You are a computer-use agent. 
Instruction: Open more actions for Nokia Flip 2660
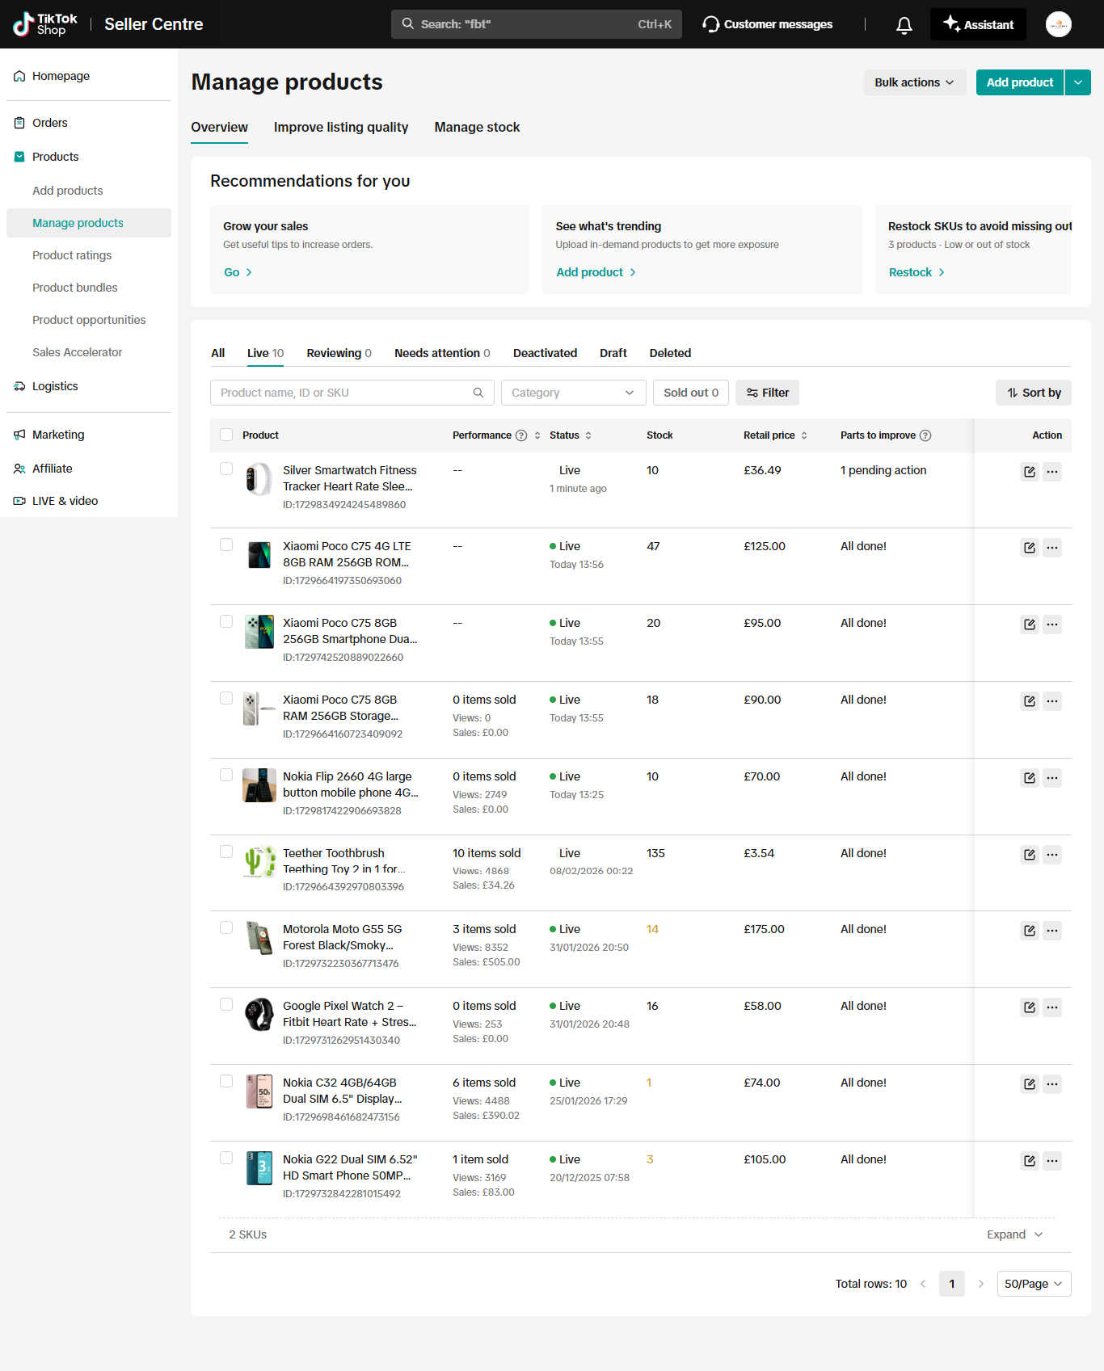1051,778
